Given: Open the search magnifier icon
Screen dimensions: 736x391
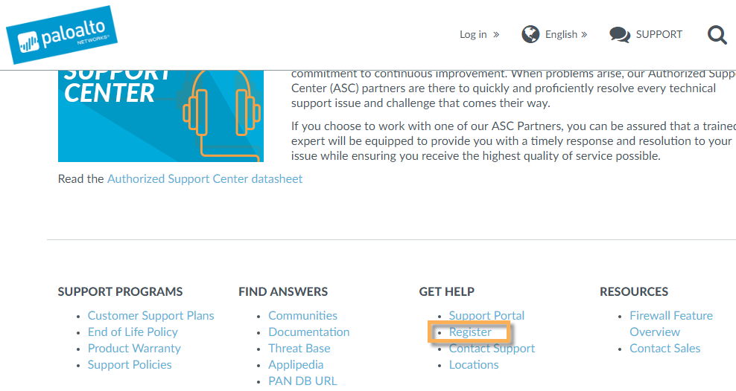Looking at the screenshot, I should click(717, 35).
